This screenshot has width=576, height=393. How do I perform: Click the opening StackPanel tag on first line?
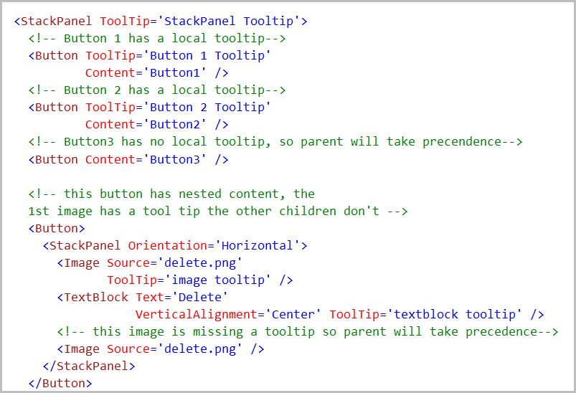[x=53, y=21]
